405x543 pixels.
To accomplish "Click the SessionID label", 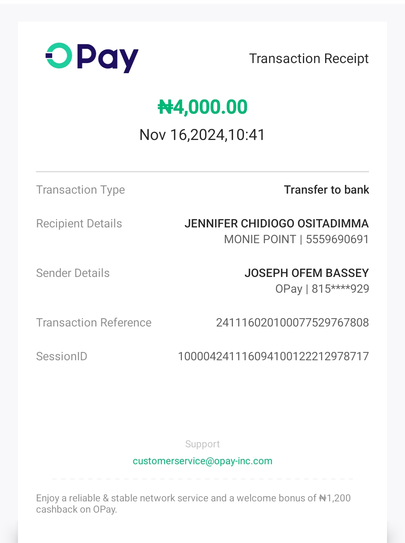I will click(x=61, y=356).
